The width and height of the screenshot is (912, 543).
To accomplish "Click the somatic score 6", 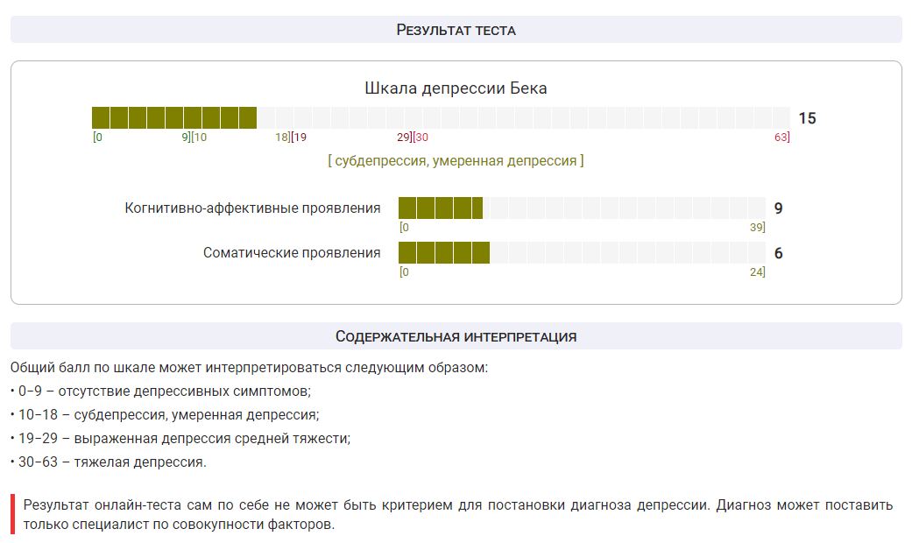I will click(778, 254).
